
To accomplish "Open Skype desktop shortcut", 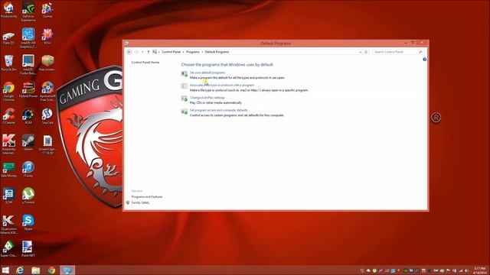I will (28, 222).
